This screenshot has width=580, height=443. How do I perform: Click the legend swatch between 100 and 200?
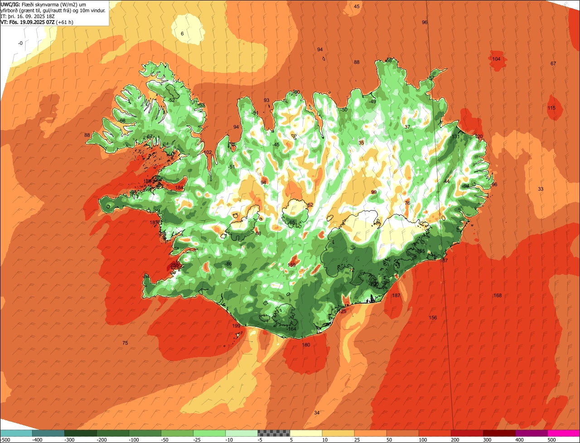(435, 433)
